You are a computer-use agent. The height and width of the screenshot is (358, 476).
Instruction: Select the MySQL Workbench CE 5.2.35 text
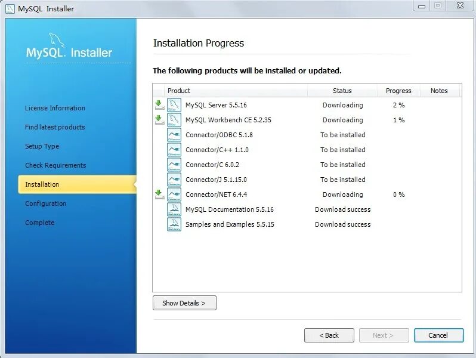[228, 120]
